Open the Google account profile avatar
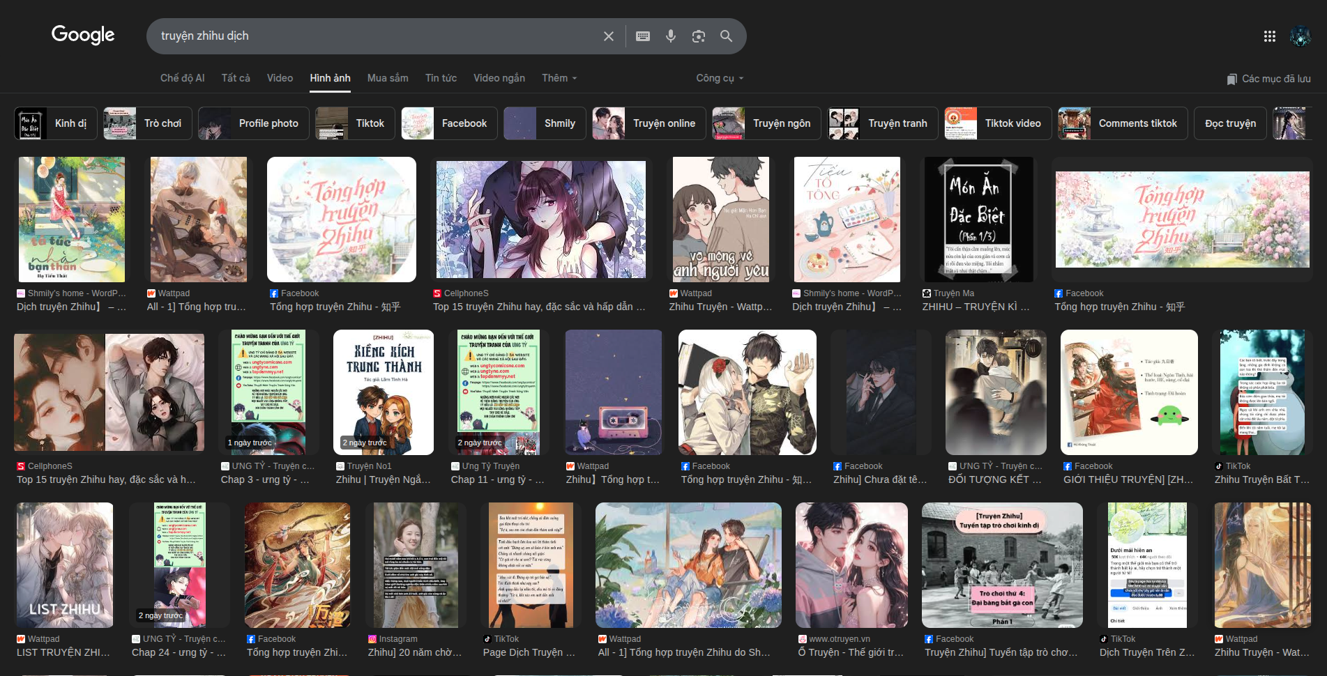 pos(1300,36)
